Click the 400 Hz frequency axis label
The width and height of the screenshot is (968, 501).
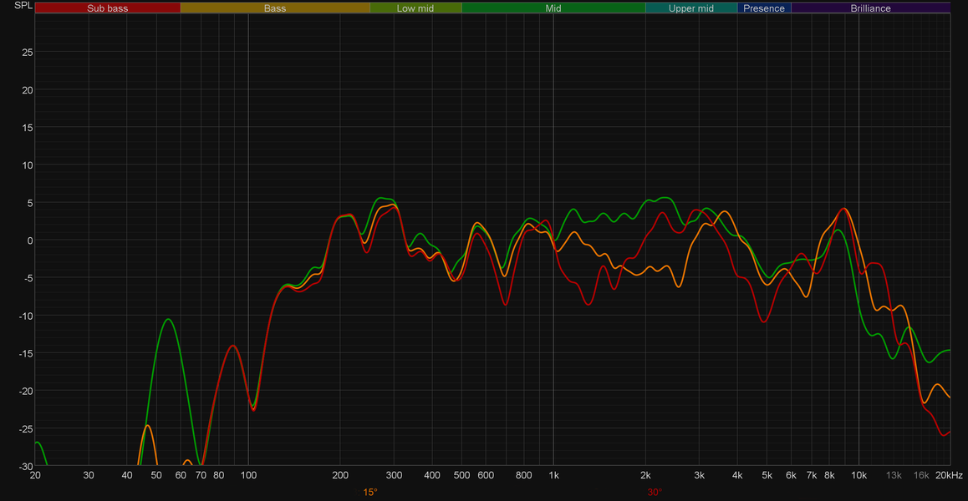[x=432, y=475]
